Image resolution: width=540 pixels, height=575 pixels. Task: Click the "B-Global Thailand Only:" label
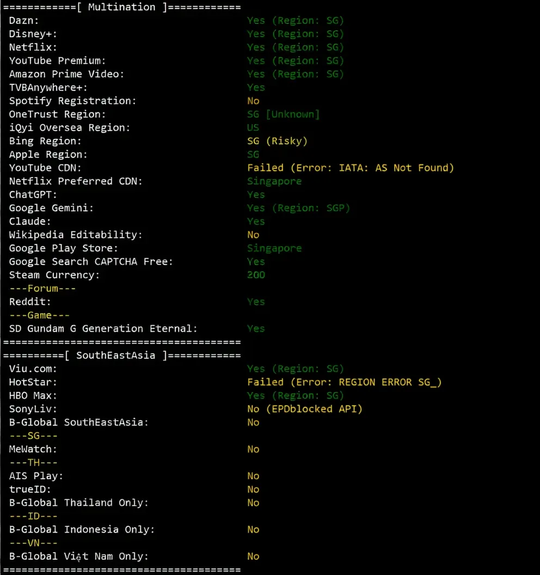point(79,503)
